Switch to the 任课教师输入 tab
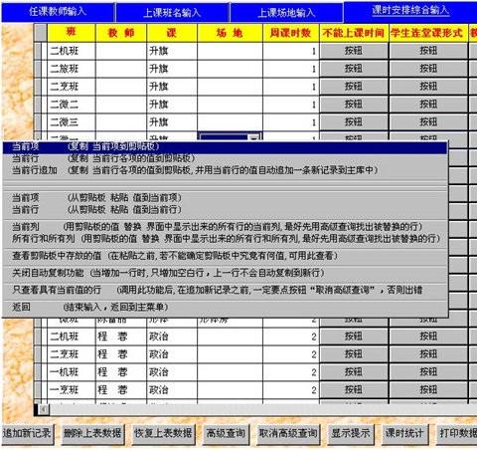 point(58,12)
